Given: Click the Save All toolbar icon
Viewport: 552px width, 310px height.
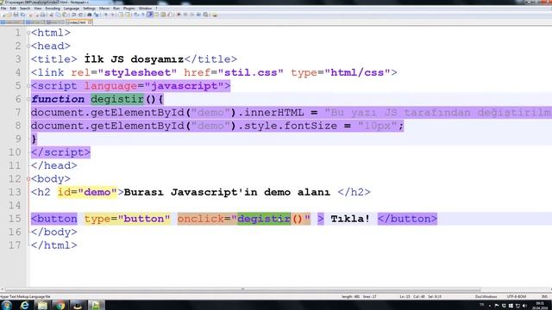Looking at the screenshot, I should (x=23, y=15).
